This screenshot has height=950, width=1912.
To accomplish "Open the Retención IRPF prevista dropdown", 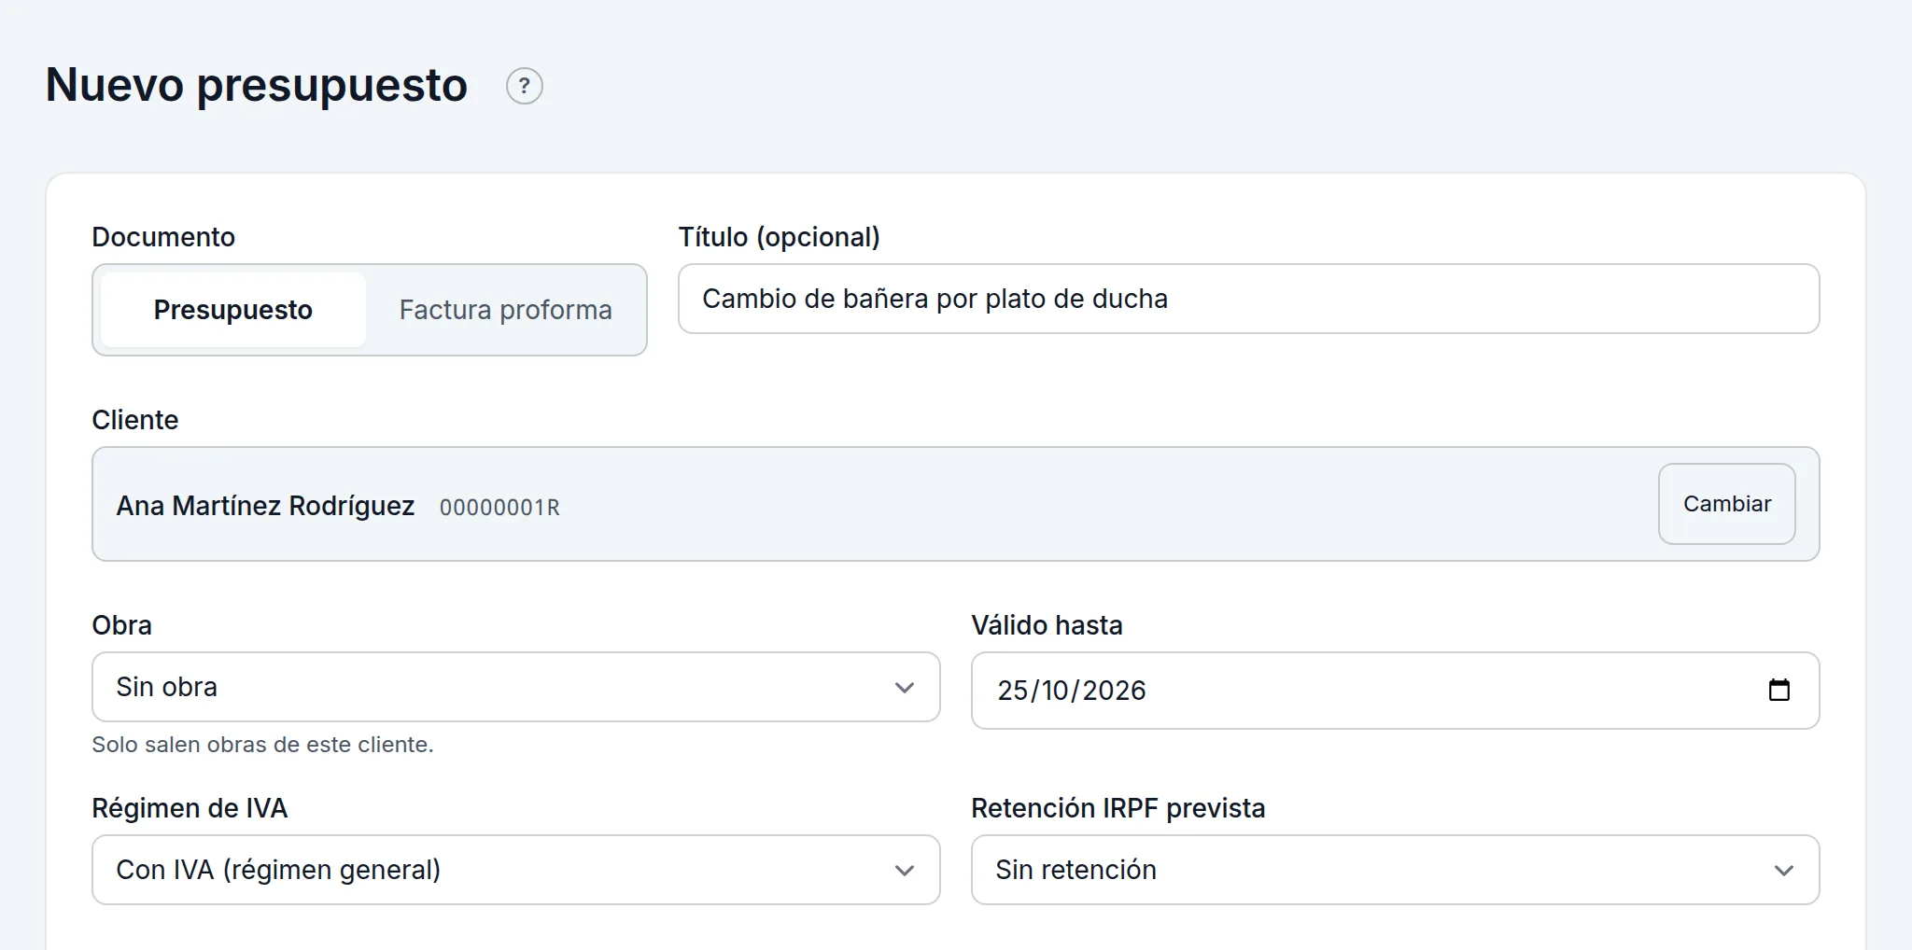I will point(1396,870).
